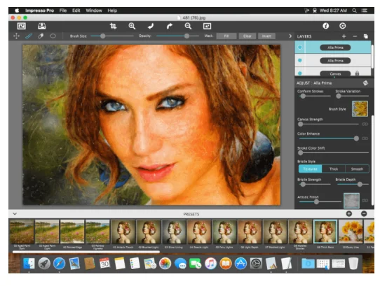Open the Edit menu
This screenshot has height=286, width=380.
click(x=76, y=10)
